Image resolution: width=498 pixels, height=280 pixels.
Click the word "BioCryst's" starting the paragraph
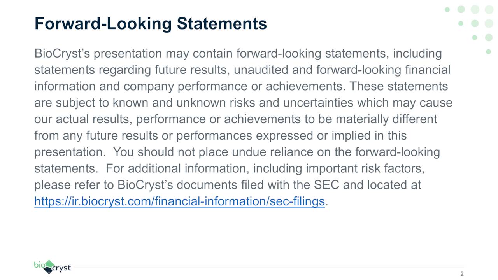(62, 53)
